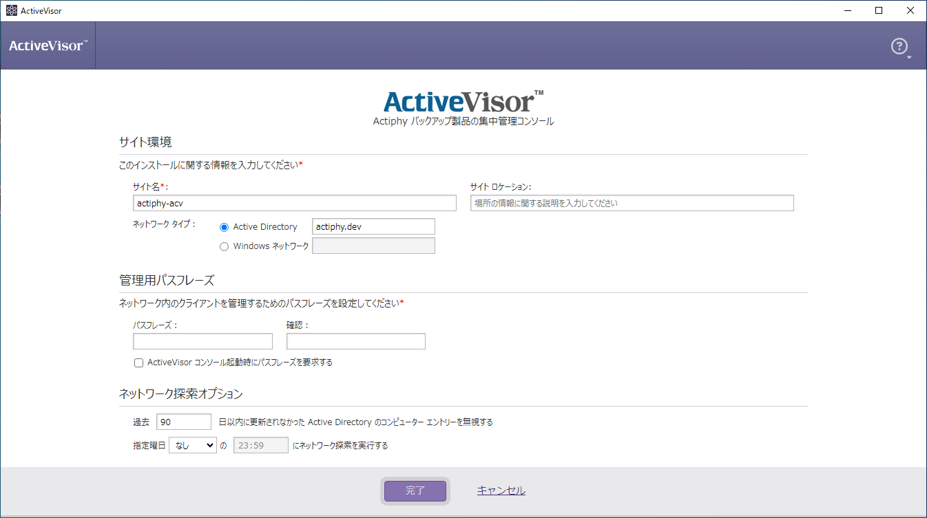Enable passphrase request on console startup checkbox
This screenshot has width=927, height=518.
(x=138, y=363)
